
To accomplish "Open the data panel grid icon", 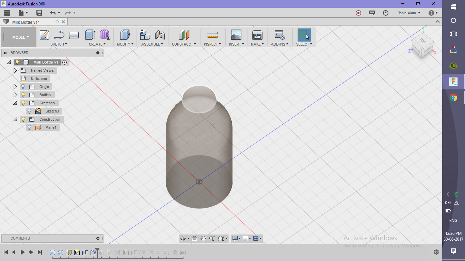I will coord(7,13).
